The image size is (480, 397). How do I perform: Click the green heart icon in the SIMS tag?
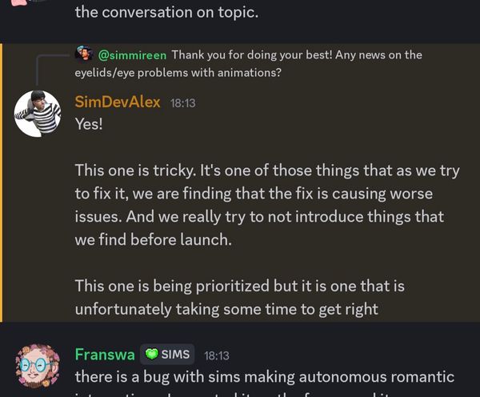(x=152, y=355)
